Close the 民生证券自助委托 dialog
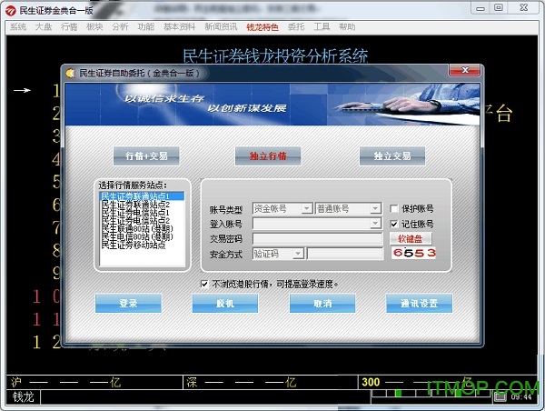This screenshot has height=411, width=545. click(x=465, y=70)
